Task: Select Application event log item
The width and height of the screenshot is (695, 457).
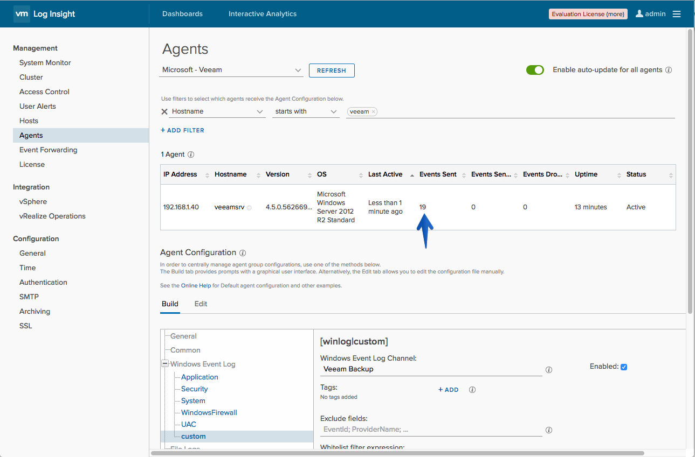Action: tap(199, 377)
